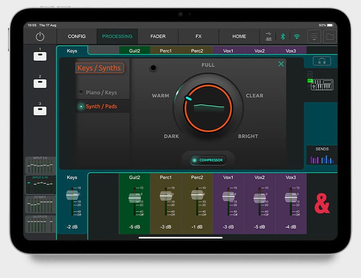The width and height of the screenshot is (361, 278).
Task: Click the WARM label on the dial
Action: point(160,96)
